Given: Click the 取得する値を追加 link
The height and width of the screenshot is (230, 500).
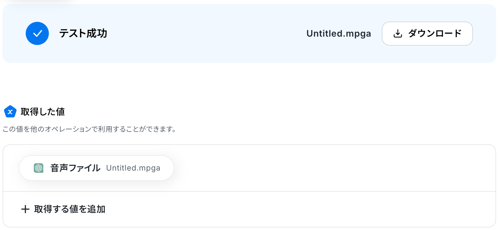Looking at the screenshot, I should click(70, 209).
